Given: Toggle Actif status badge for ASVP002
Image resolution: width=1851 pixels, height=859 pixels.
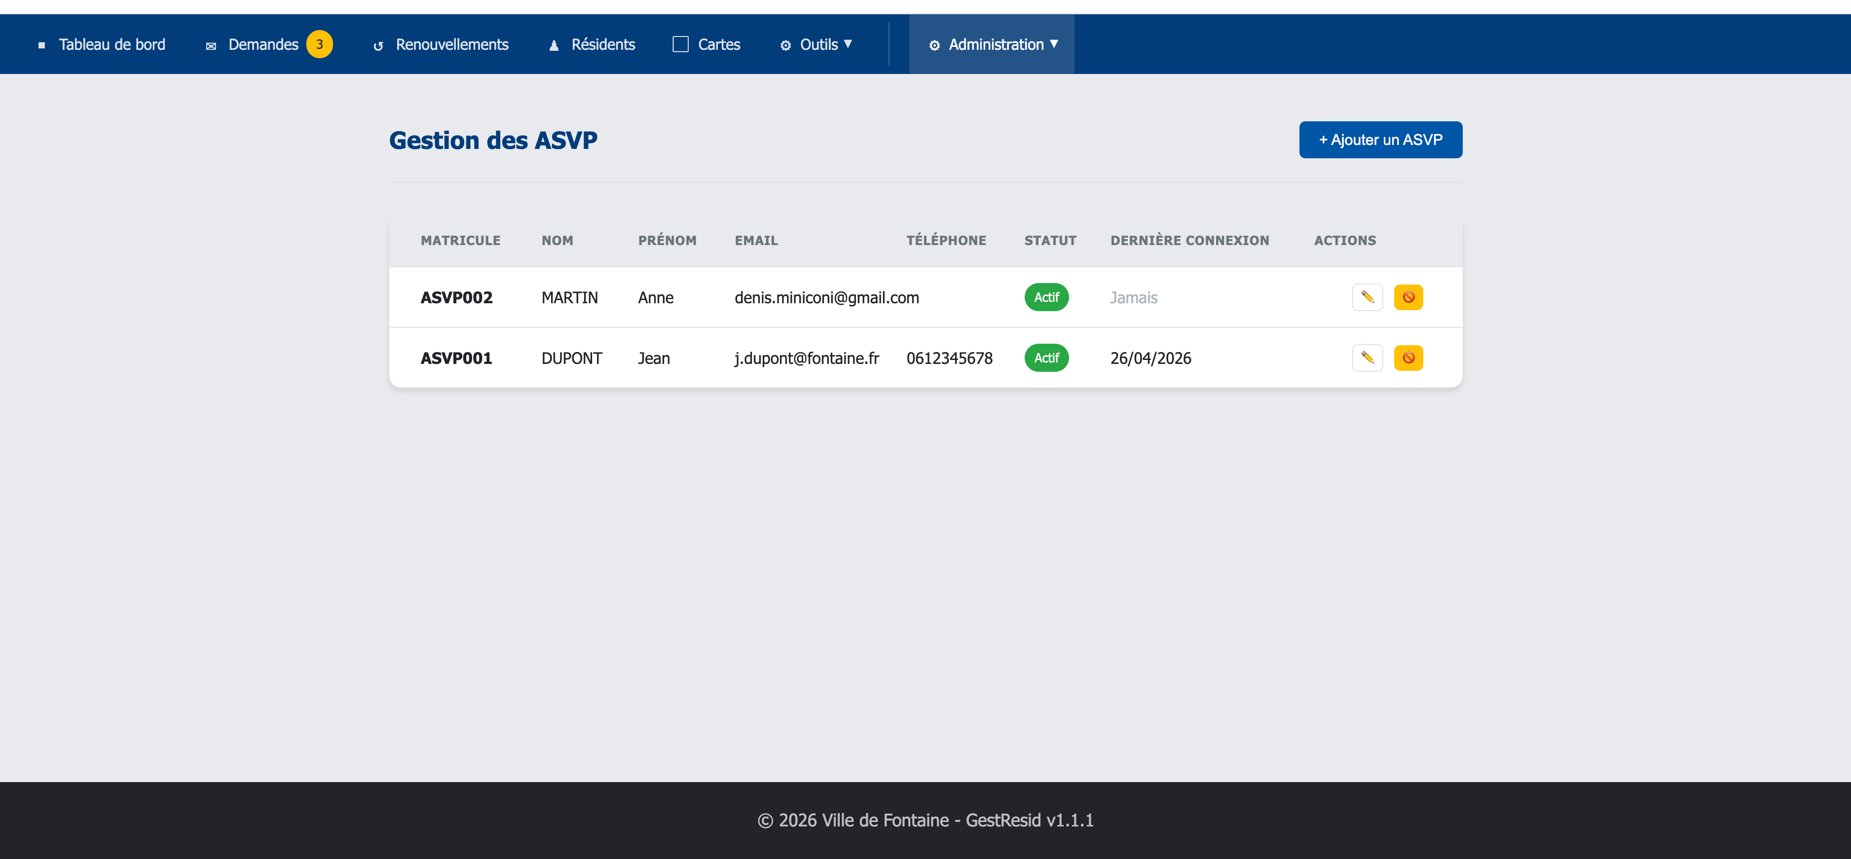Looking at the screenshot, I should [1046, 297].
